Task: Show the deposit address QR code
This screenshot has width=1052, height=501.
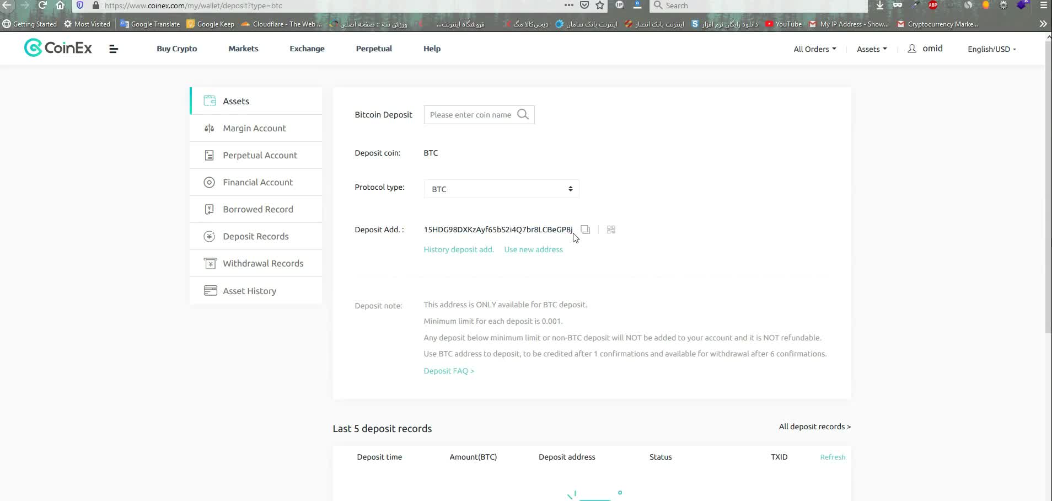Action: 611,230
